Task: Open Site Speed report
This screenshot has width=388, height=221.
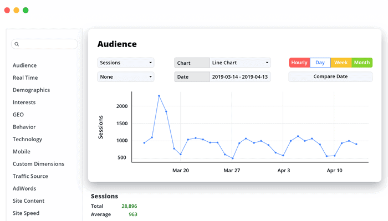Action: pyautogui.click(x=26, y=213)
